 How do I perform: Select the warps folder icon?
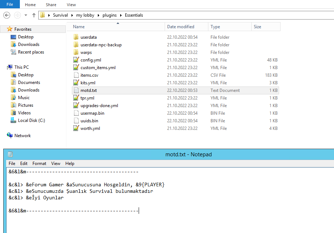tap(76, 52)
